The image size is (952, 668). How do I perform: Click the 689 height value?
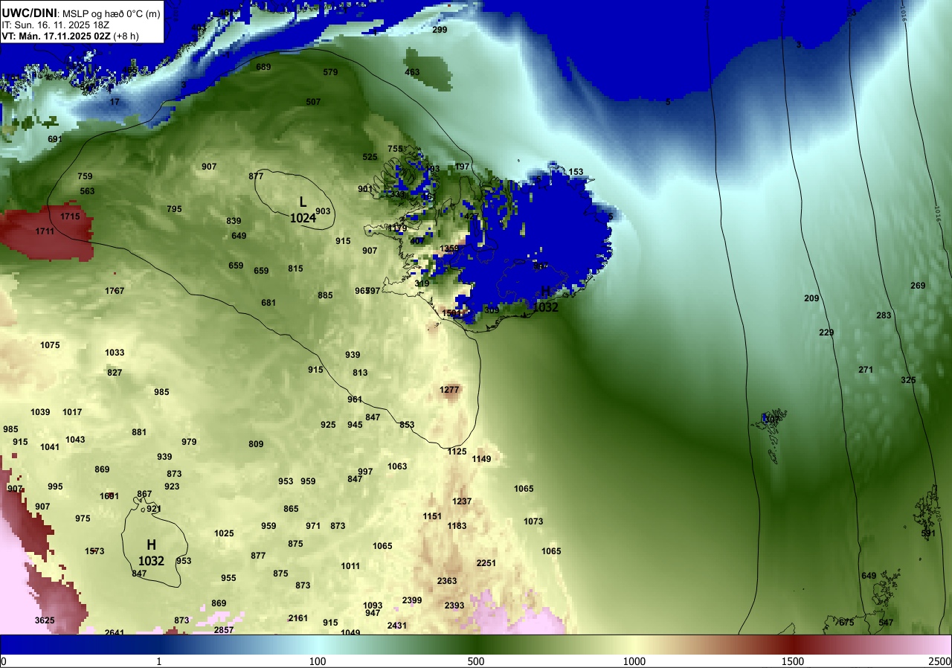tap(263, 67)
